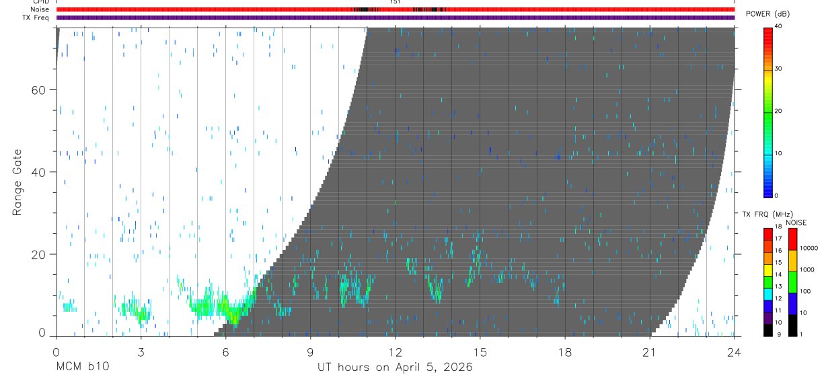The height and width of the screenshot is (381, 826).
Task: Click the "24" hour tick on the UT axis
Action: click(735, 352)
